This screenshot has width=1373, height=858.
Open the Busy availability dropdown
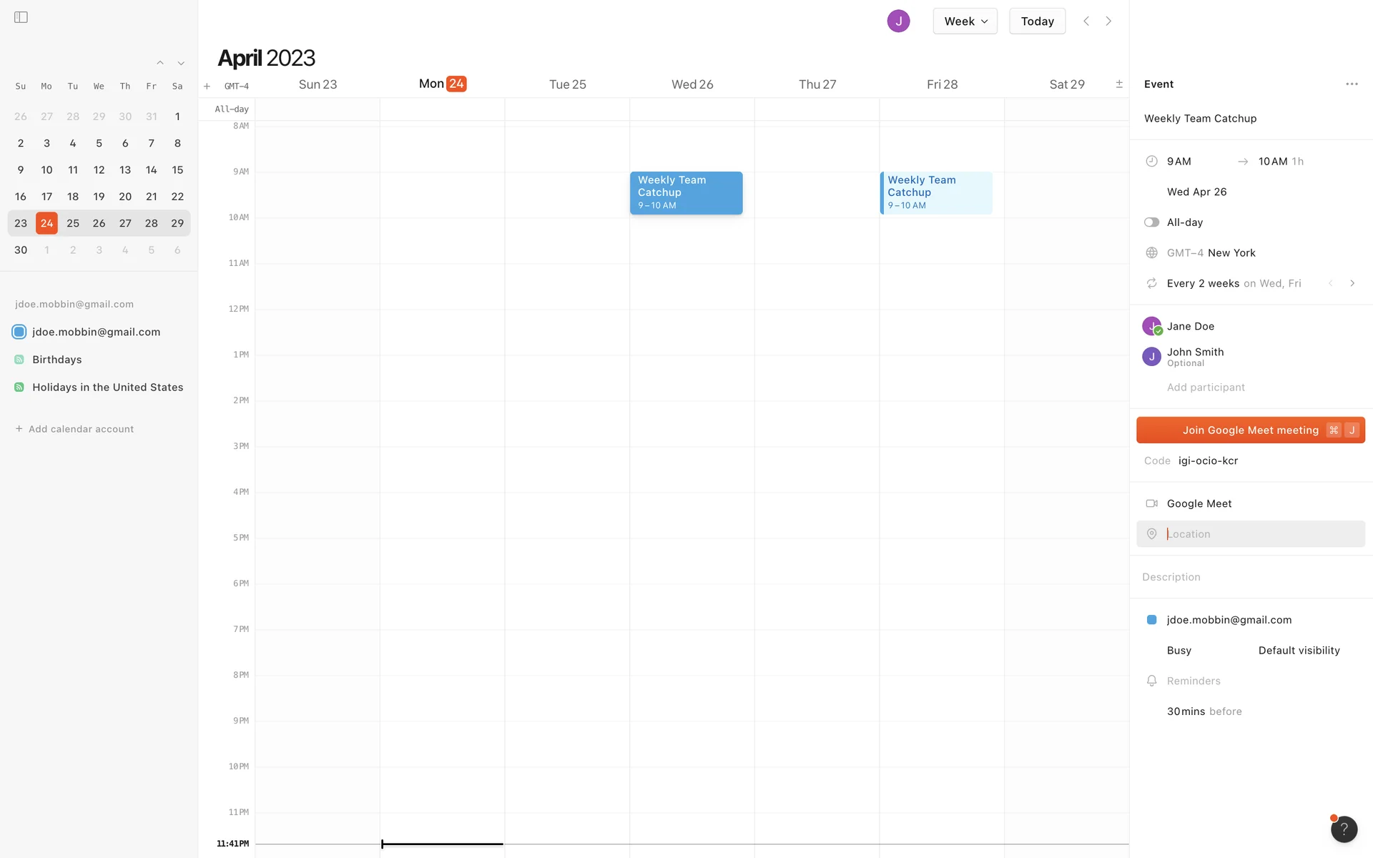click(x=1178, y=651)
